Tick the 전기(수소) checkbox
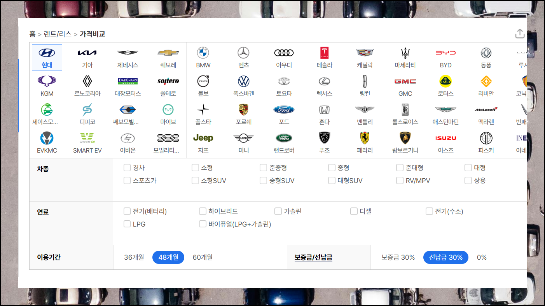 pos(429,211)
